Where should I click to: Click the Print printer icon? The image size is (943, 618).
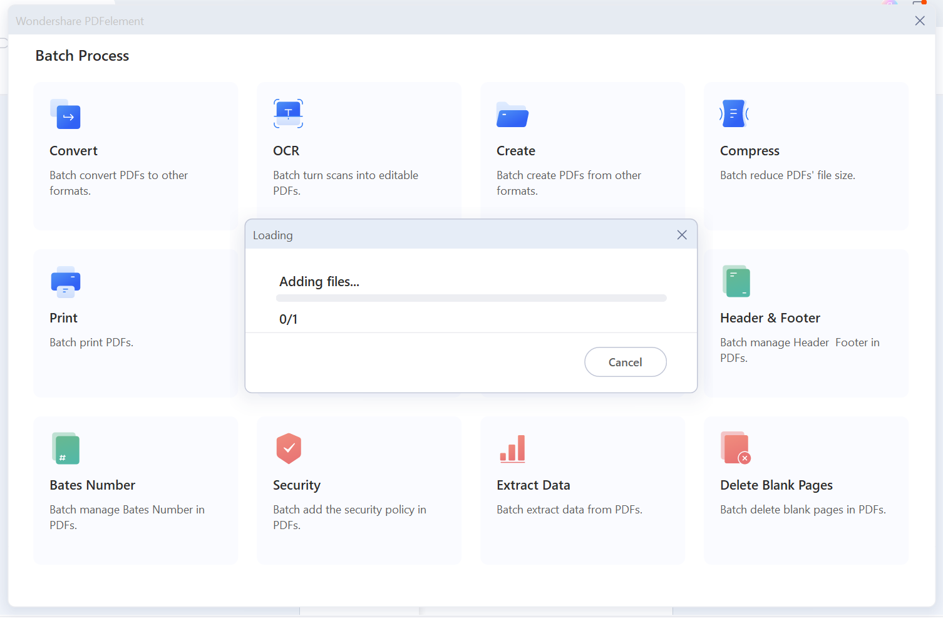(66, 282)
